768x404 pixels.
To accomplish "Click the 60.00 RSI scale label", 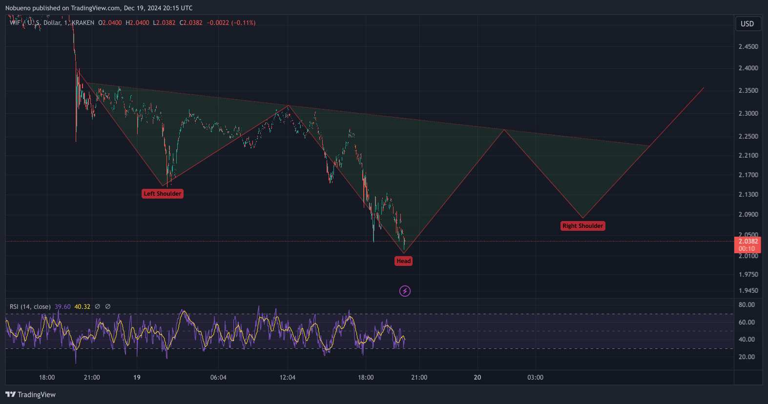I will coord(747,322).
